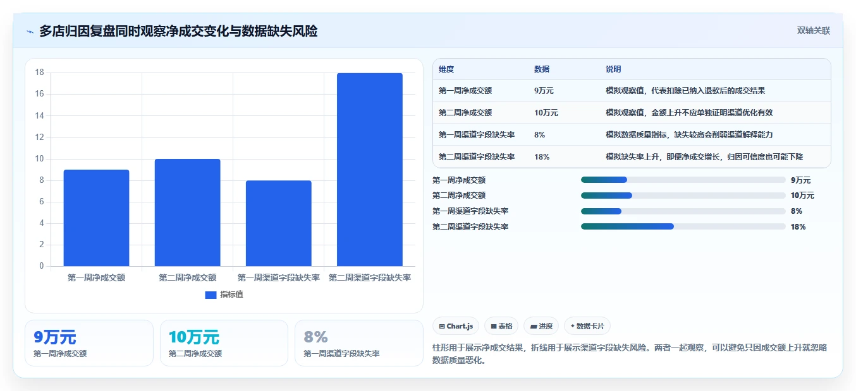Image resolution: width=856 pixels, height=391 pixels.
Task: Click the 表格 tag chip
Action: tap(501, 326)
